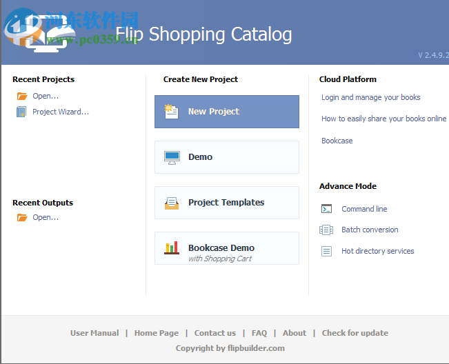Viewport: 449px width, 364px height.
Task: Click the Contact us link
Action: point(215,333)
